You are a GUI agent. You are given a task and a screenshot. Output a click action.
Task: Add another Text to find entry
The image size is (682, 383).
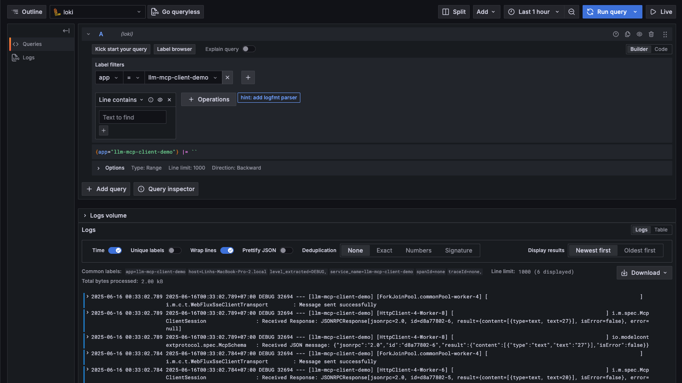tap(104, 130)
